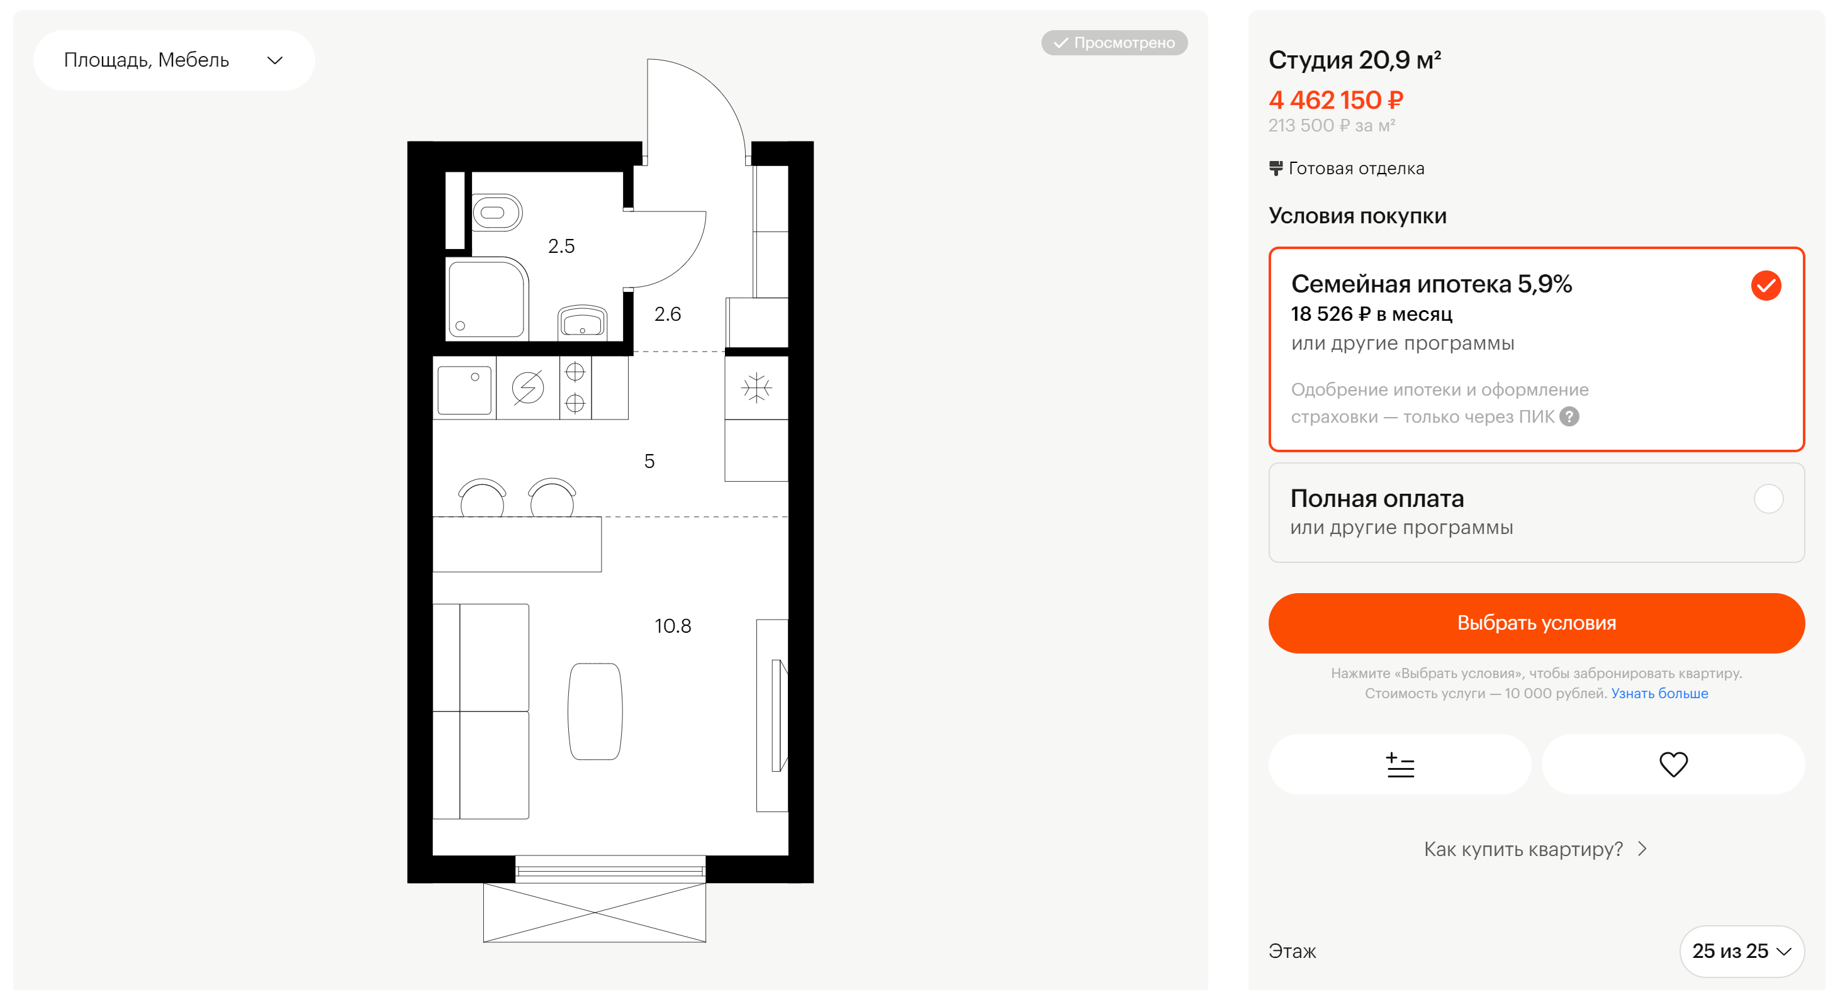Click the chevron next to Как купить квартиру
Viewport: 1840px width, 990px height.
[x=1643, y=848]
